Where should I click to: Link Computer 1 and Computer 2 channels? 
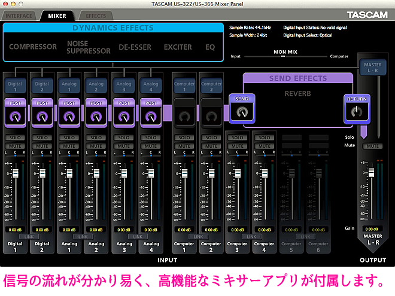[x=198, y=237]
